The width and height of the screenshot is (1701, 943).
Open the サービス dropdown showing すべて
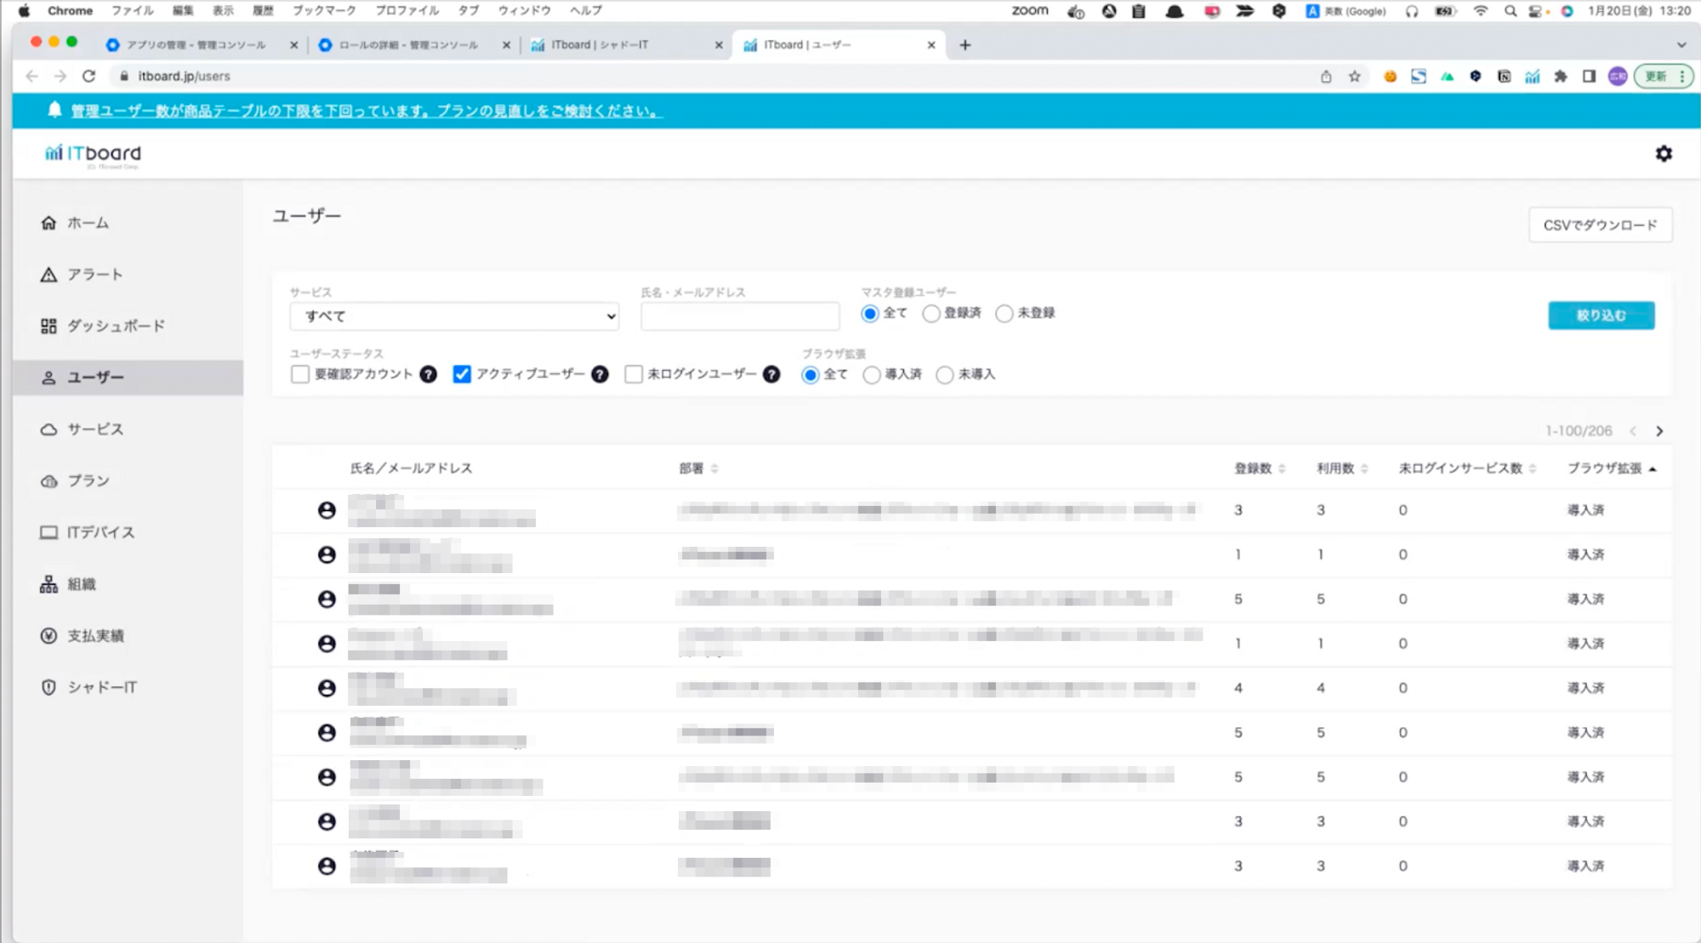pyautogui.click(x=454, y=316)
